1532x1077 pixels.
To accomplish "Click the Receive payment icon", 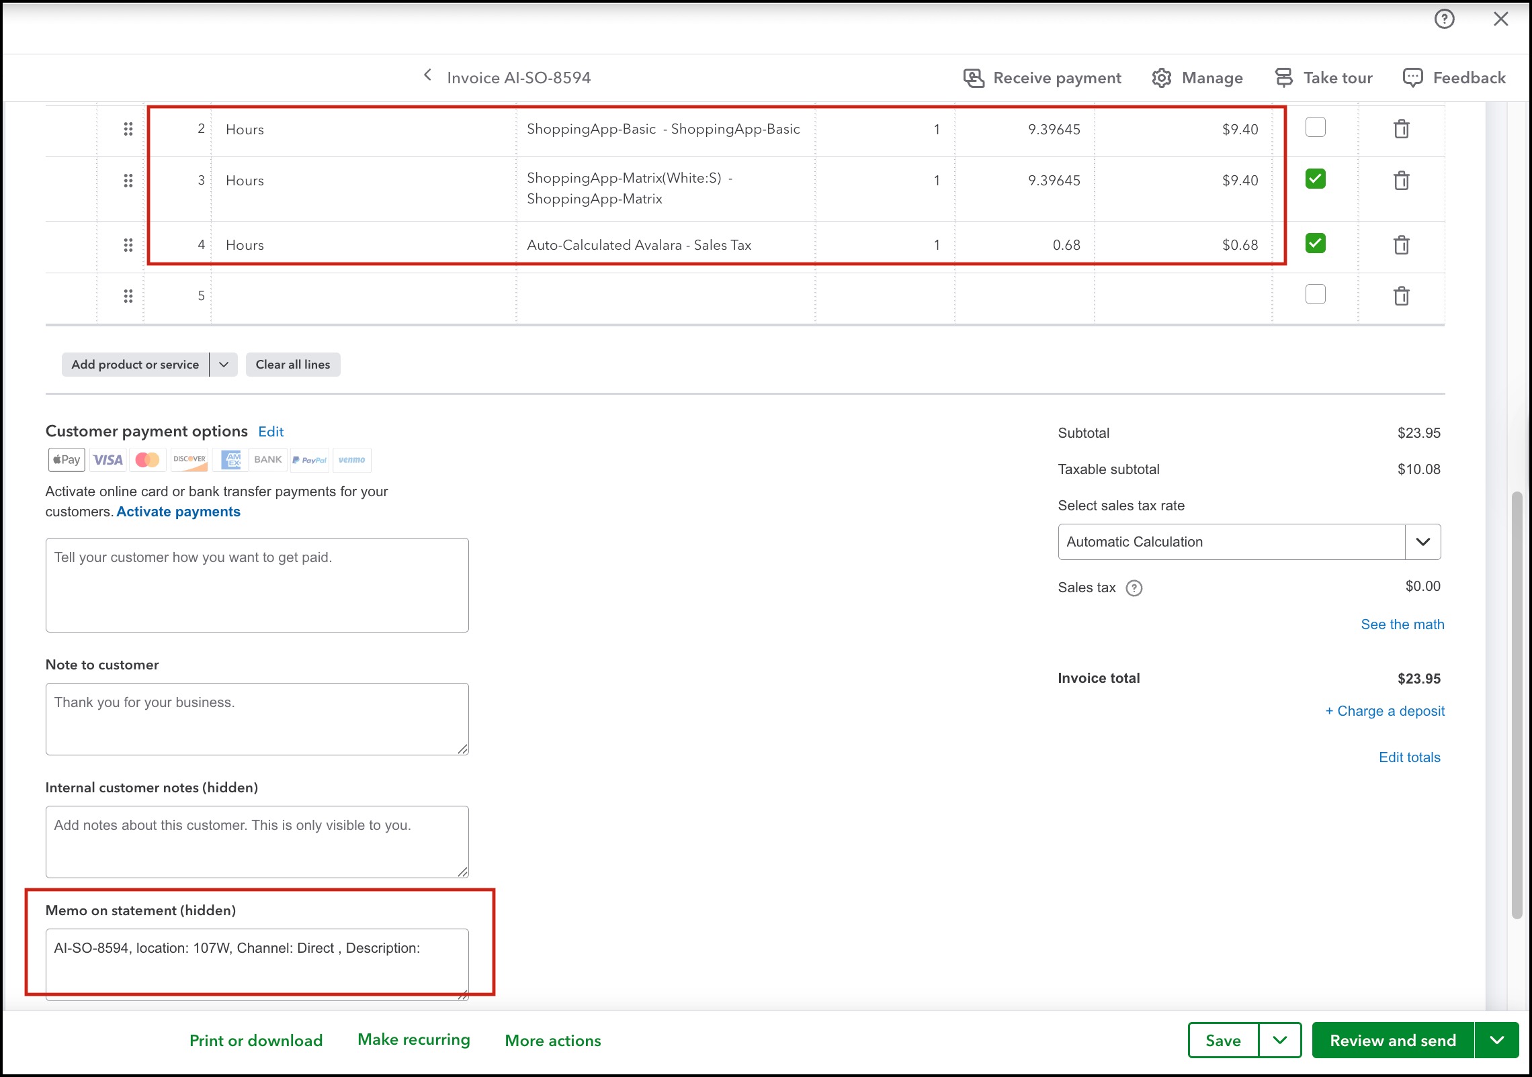I will [974, 78].
